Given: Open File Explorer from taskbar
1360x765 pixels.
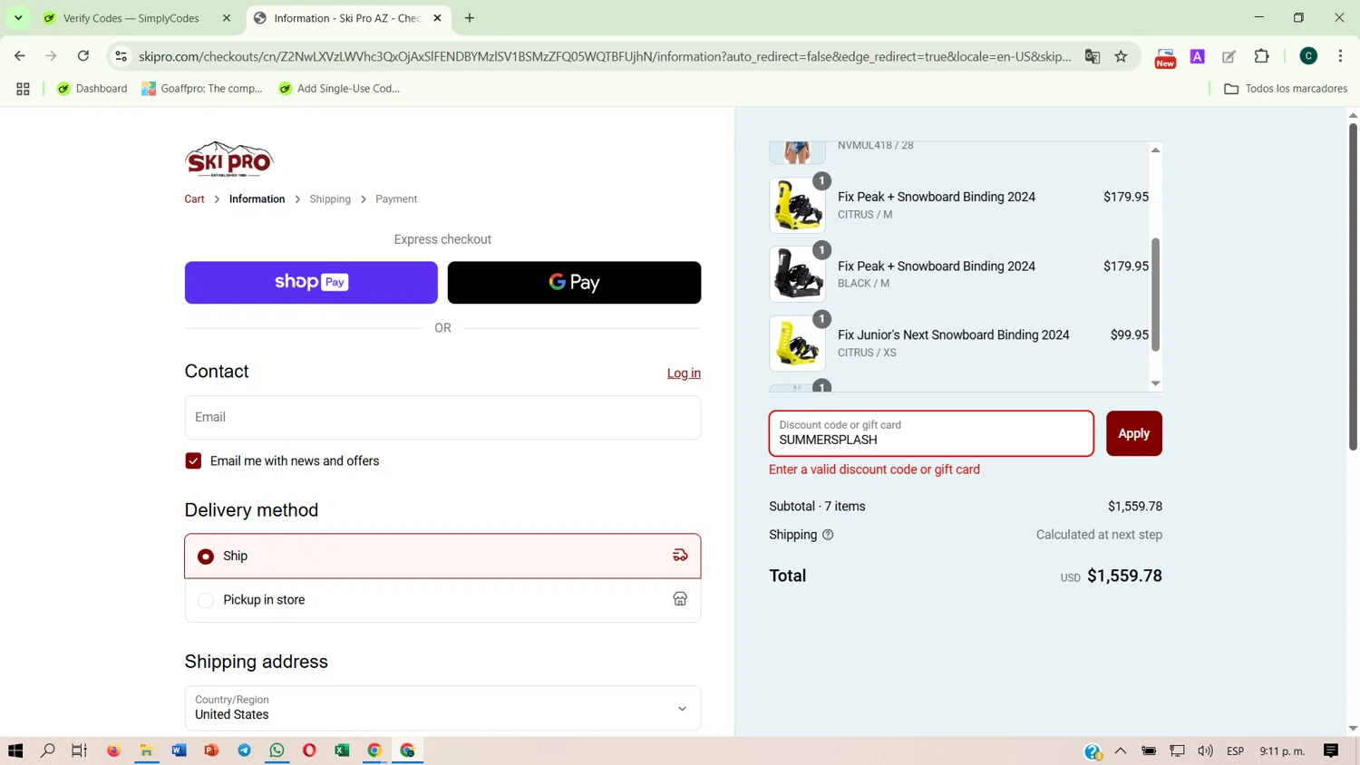Looking at the screenshot, I should pyautogui.click(x=146, y=750).
